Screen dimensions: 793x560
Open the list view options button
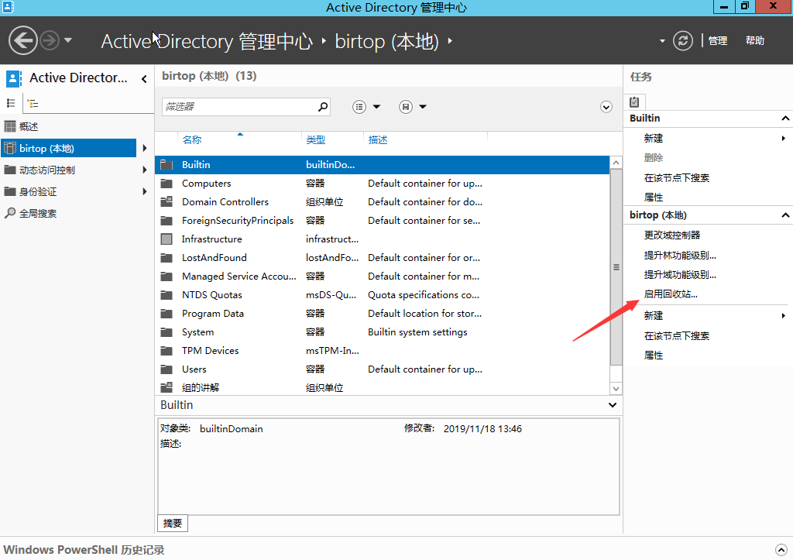click(359, 107)
